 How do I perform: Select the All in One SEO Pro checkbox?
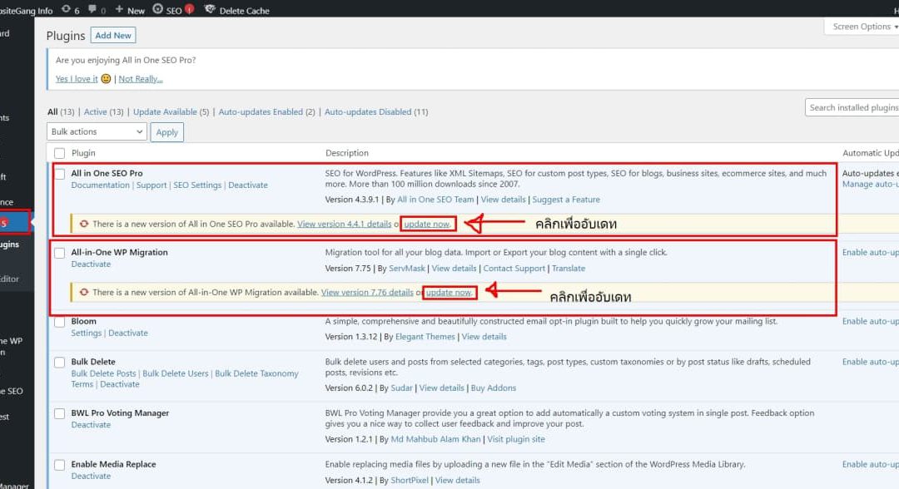point(60,174)
